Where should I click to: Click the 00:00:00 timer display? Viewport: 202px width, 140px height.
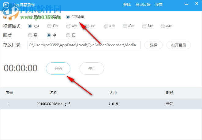(x=21, y=68)
